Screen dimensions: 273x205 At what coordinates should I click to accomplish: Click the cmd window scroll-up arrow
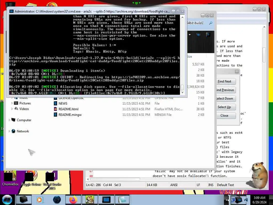click(x=182, y=17)
